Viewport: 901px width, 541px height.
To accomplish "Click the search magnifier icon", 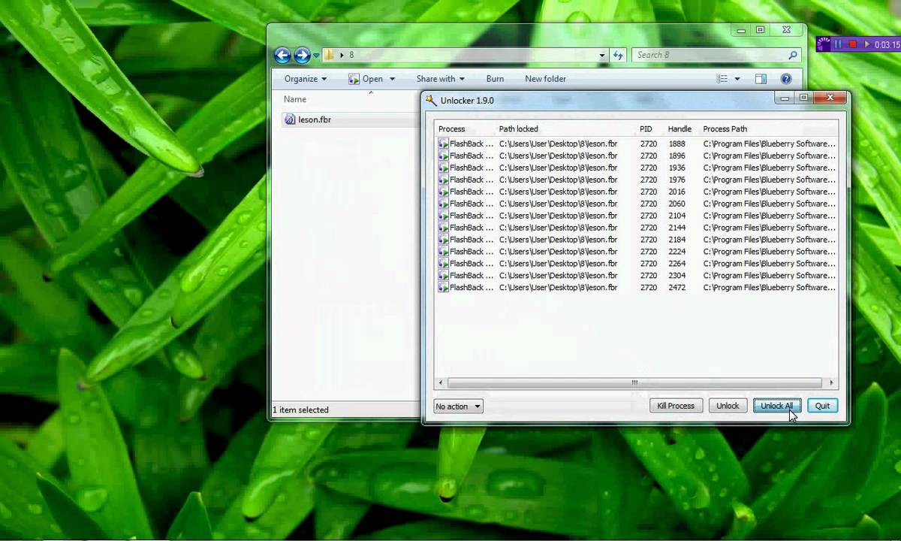I will pyautogui.click(x=792, y=55).
